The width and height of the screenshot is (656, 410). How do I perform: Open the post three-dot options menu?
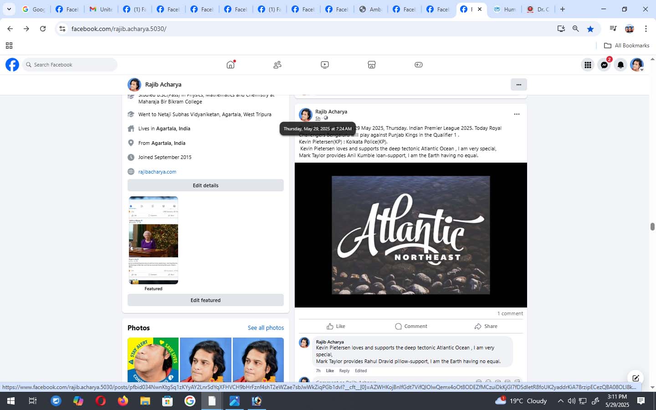(517, 114)
